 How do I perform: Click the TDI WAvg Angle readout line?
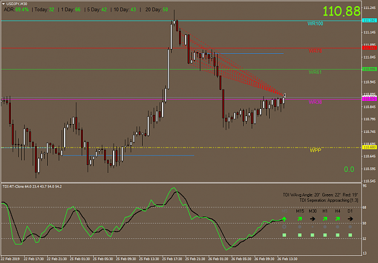321,195
